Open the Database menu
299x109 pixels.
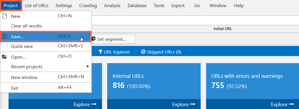(x=137, y=6)
